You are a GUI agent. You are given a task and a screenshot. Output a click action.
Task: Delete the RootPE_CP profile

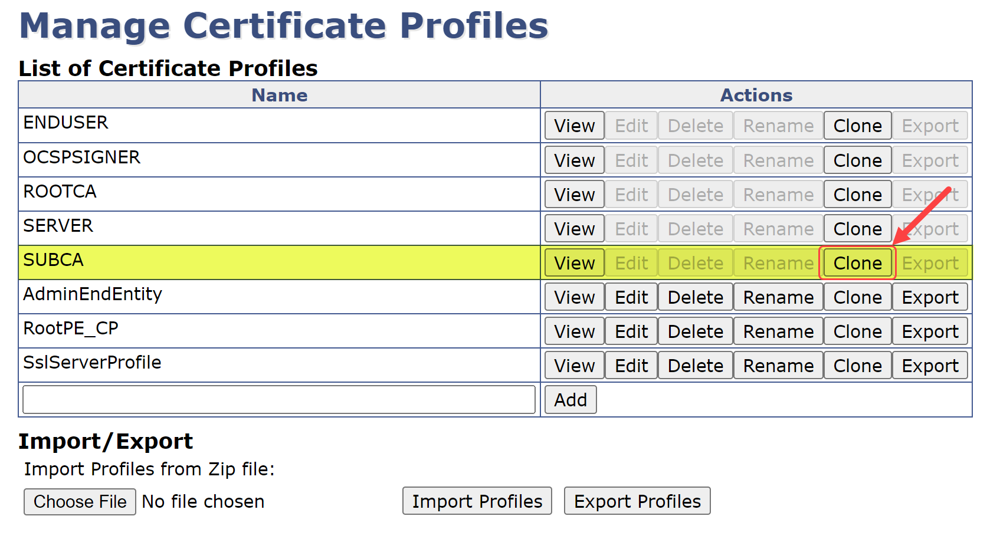[695, 331]
